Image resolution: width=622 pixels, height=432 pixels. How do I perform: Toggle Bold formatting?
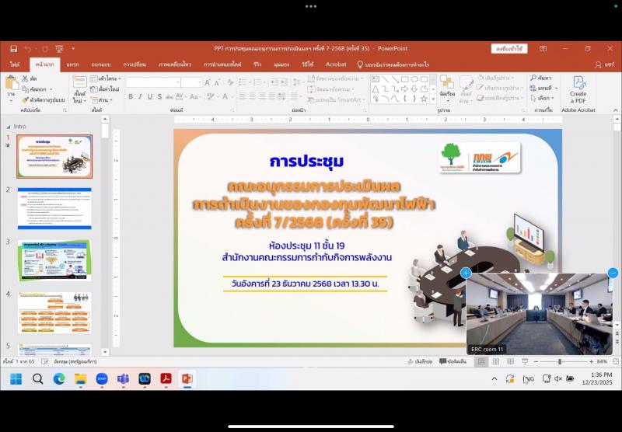coord(131,96)
